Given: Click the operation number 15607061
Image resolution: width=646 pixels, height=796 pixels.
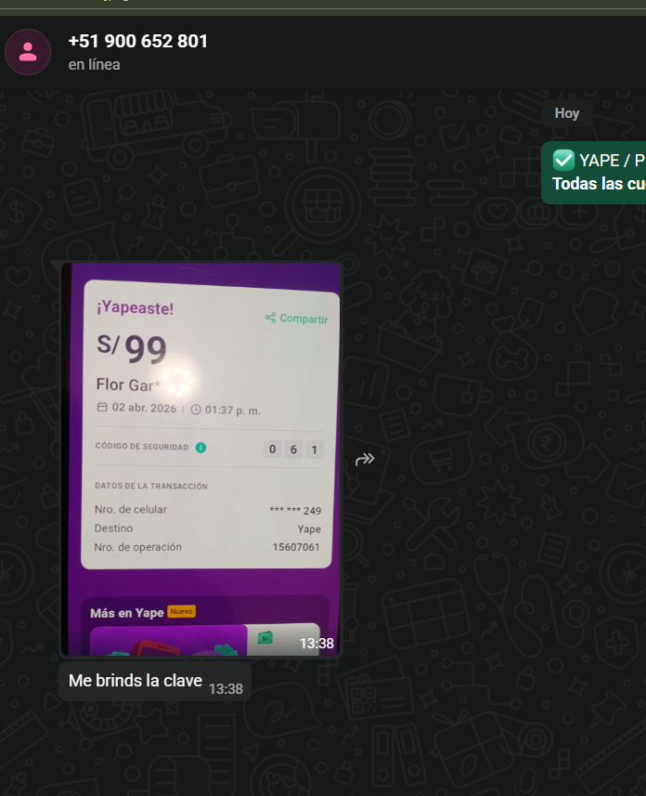Looking at the screenshot, I should [x=296, y=547].
